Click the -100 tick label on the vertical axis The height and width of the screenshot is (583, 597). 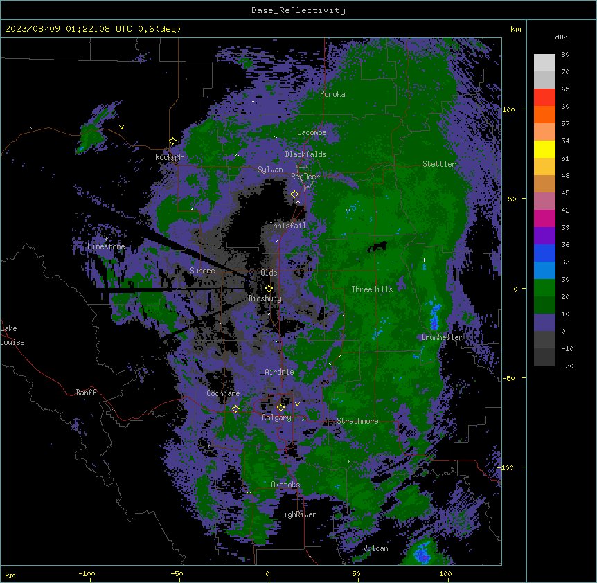tap(507, 467)
